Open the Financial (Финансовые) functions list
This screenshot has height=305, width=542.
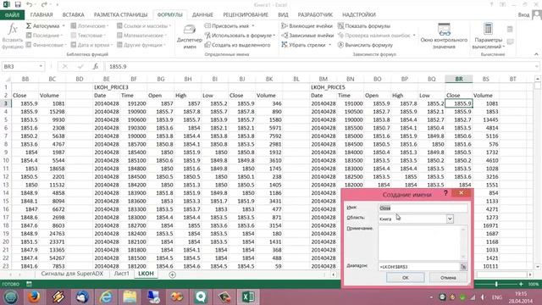coord(47,45)
